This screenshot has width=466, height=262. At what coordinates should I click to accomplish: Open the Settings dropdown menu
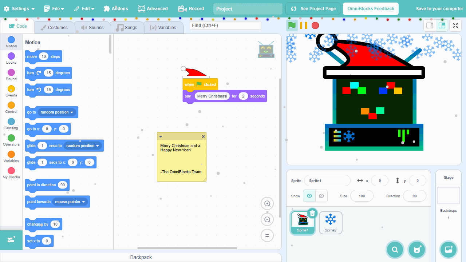coord(19,9)
